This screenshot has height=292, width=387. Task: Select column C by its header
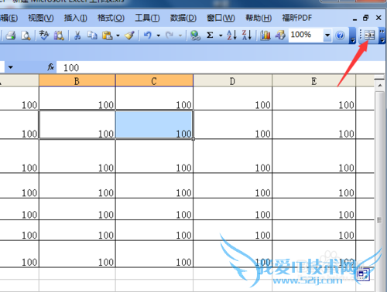154,81
